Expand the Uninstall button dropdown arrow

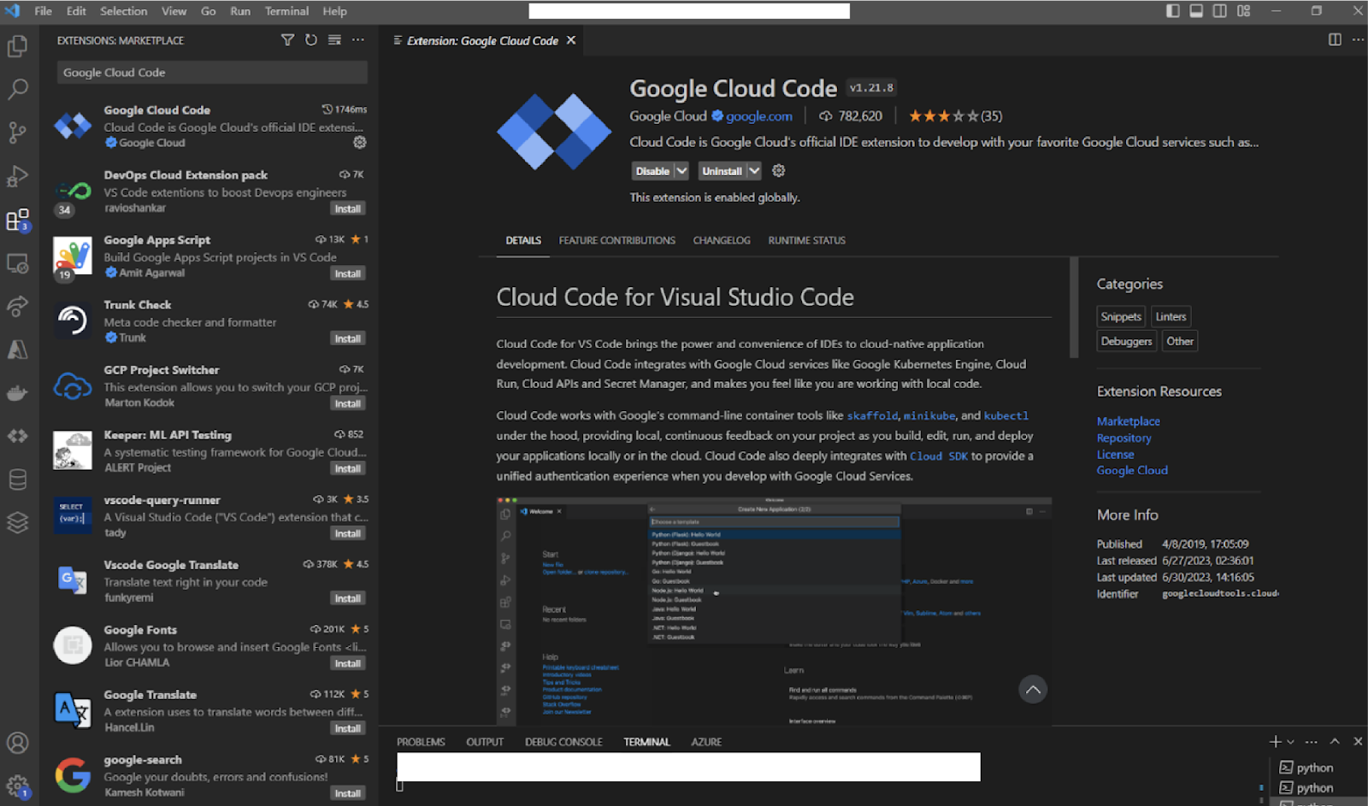tap(754, 171)
